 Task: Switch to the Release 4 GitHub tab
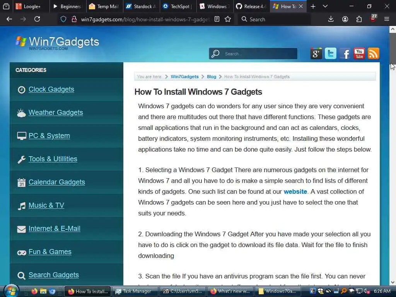251,7
